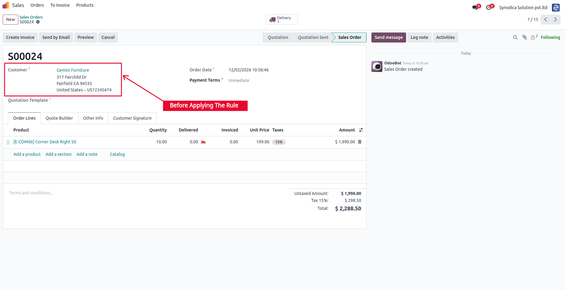
Task: Go to next sales order record
Action: point(556,19)
